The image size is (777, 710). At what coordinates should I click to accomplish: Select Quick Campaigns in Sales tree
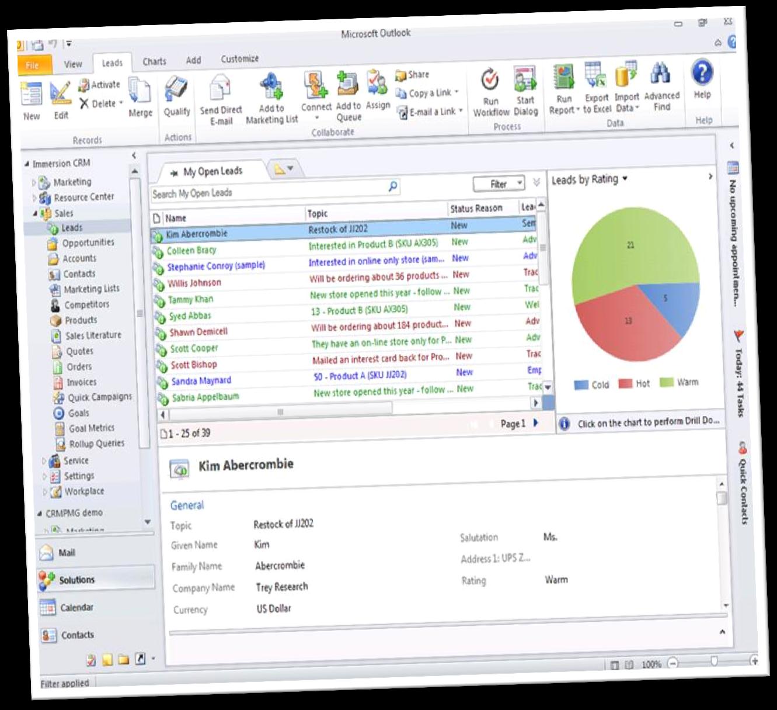(100, 397)
